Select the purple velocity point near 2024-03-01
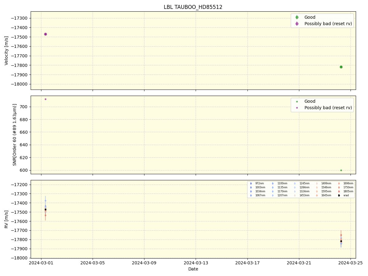The height and width of the screenshot is (276, 368). click(45, 34)
